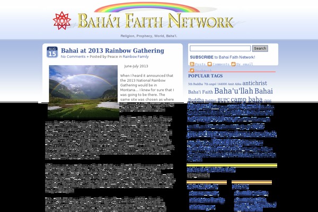Select the 5th Buddha tag
The height and width of the screenshot is (212, 318).
click(x=195, y=84)
